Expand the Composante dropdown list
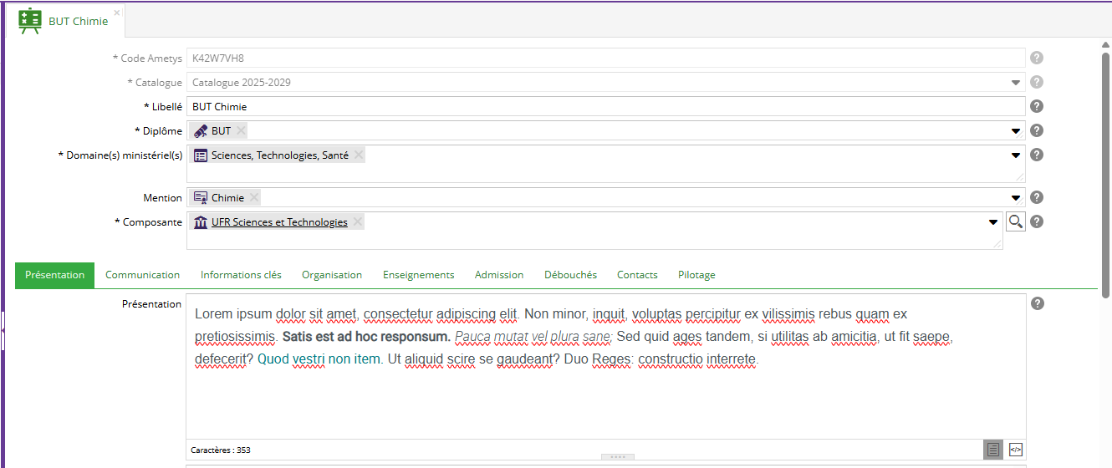1112x468 pixels. click(x=993, y=222)
